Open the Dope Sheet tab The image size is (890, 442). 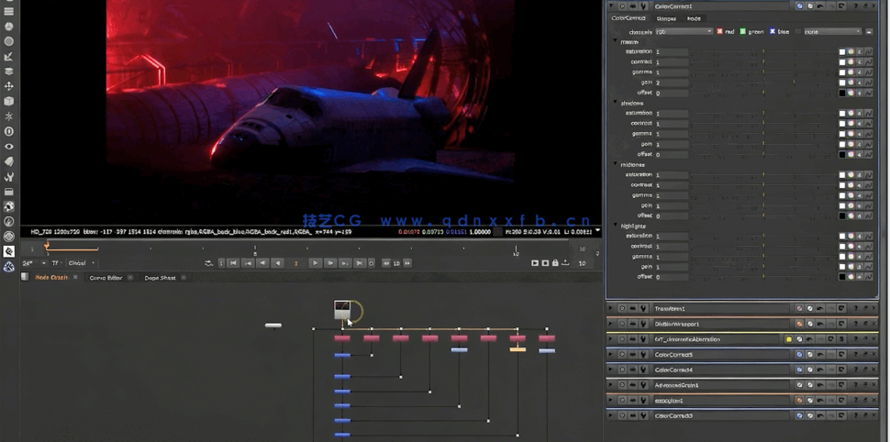(160, 278)
